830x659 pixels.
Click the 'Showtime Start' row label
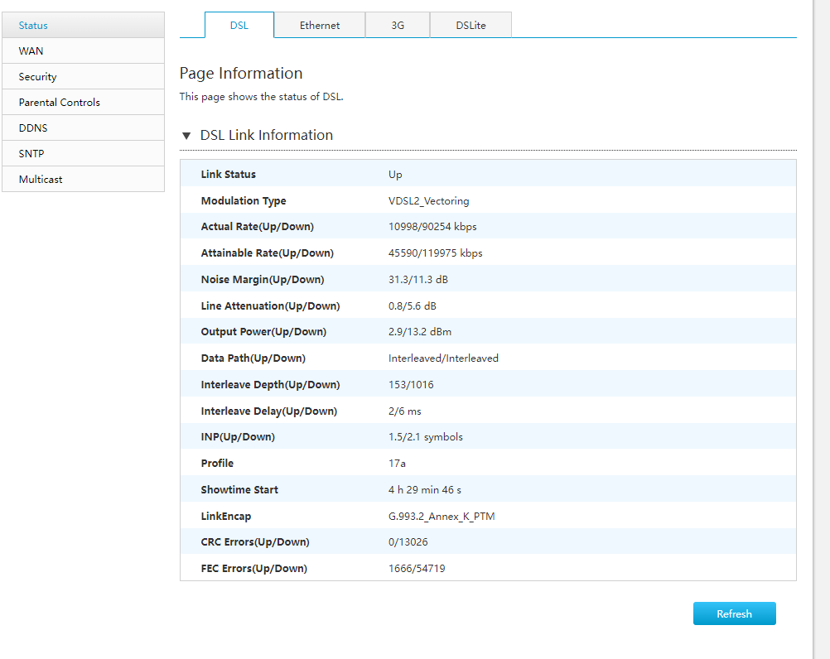[239, 490]
